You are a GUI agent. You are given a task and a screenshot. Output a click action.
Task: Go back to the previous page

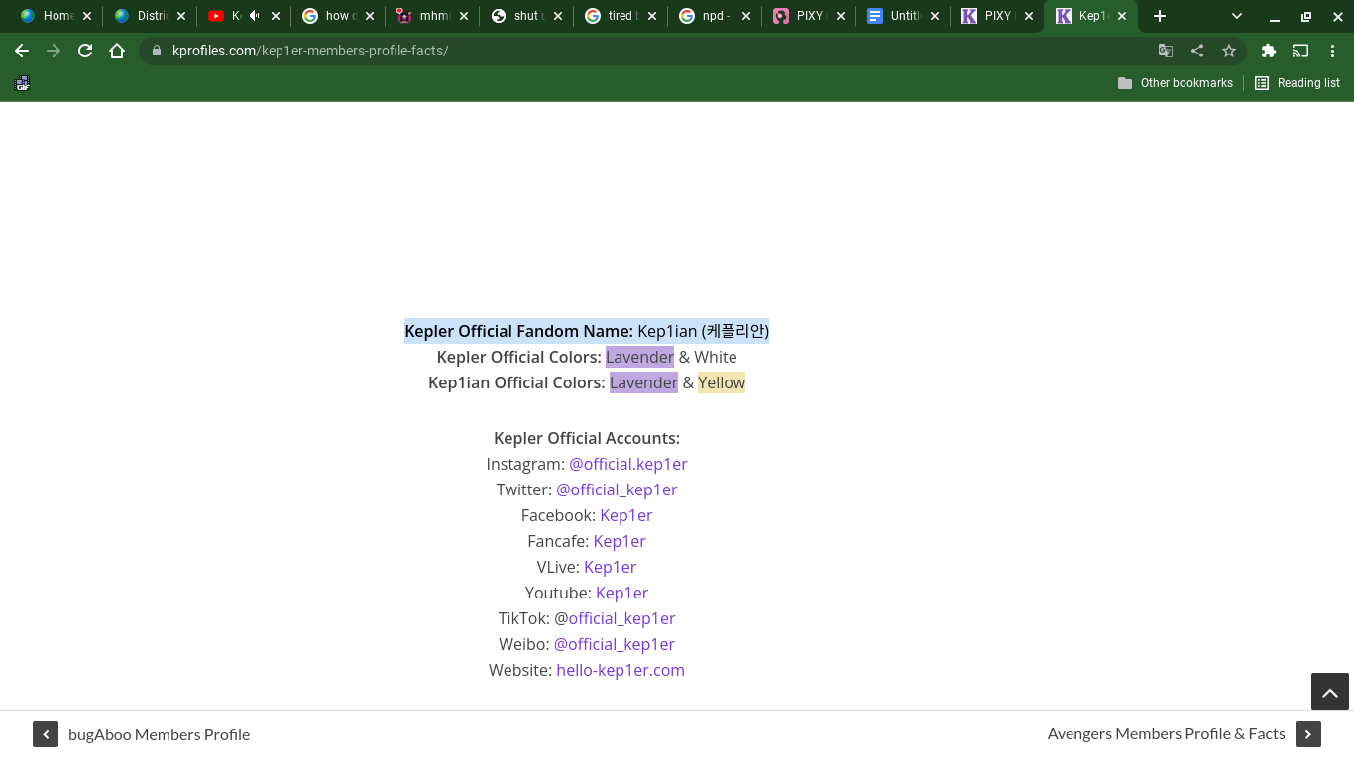click(22, 51)
